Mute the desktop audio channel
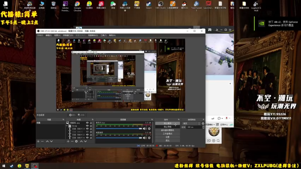Screen dimensions: 301x169 pos(145,138)
